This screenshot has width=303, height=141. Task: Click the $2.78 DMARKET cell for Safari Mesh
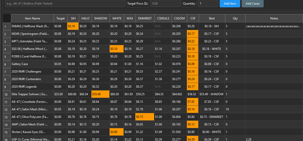145,109
